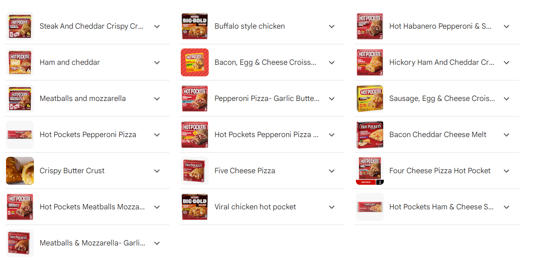
Task: Select the Viral chicken hot pocket image
Action: [195, 207]
